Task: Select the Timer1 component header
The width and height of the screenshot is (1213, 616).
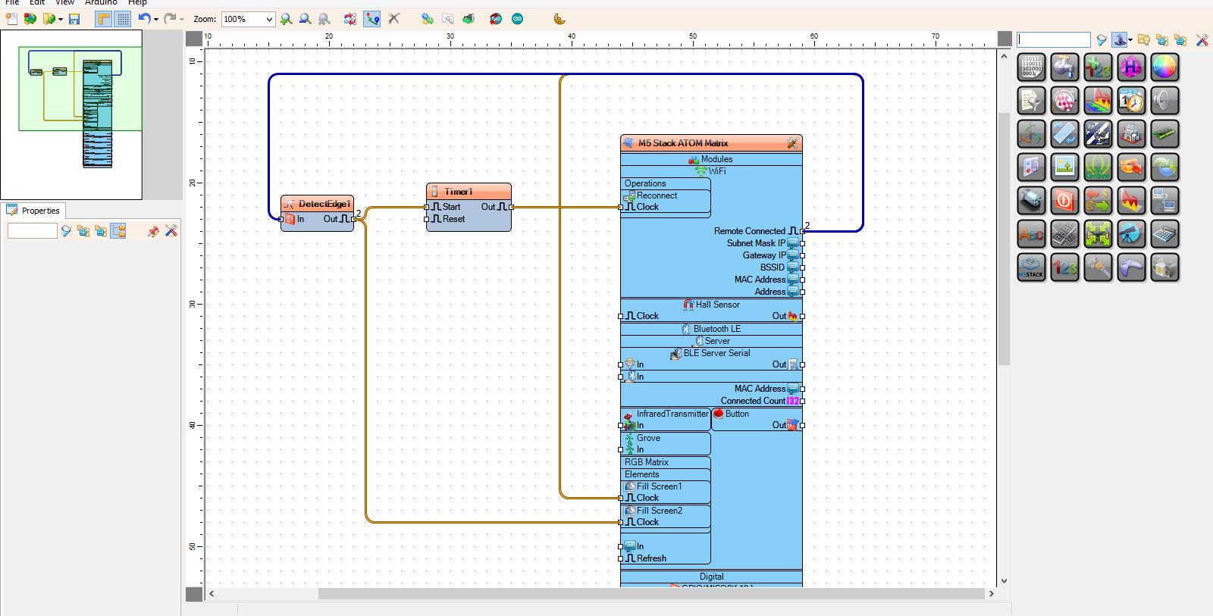Action: [469, 192]
